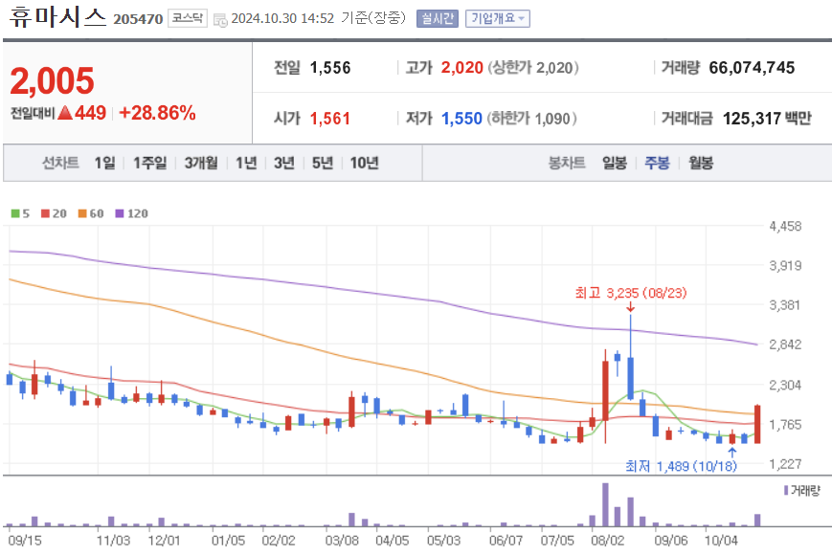Click the high price 2,020 in red
The width and height of the screenshot is (832, 555).
click(x=461, y=68)
